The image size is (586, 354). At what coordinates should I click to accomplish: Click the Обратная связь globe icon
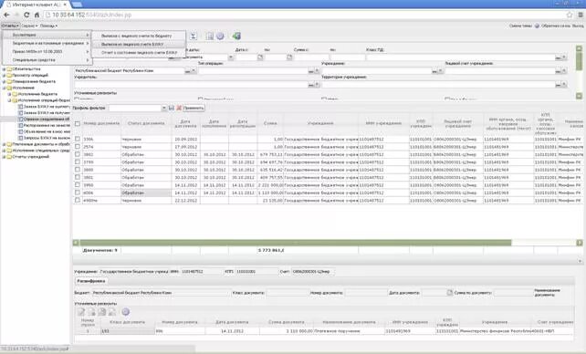537,26
